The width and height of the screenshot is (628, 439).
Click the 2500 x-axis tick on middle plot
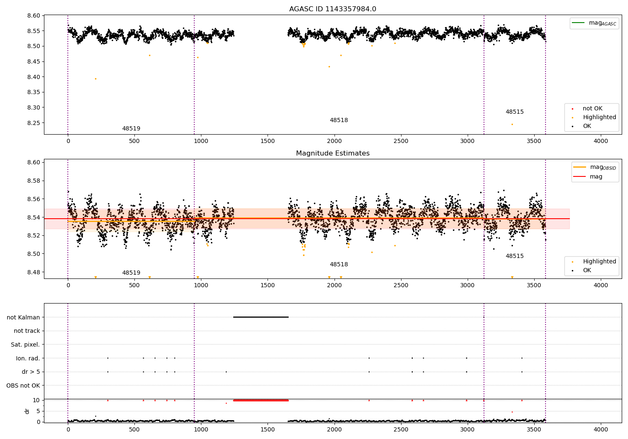click(x=401, y=286)
